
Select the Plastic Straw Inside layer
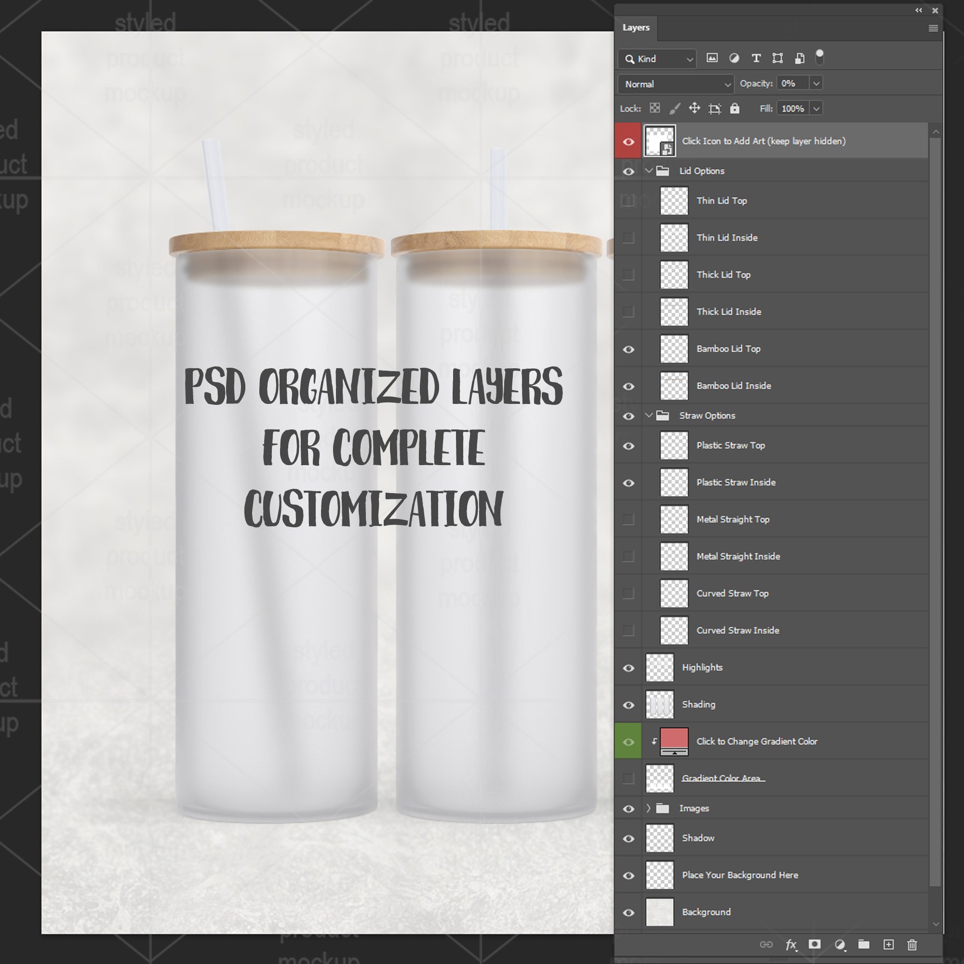[771, 482]
